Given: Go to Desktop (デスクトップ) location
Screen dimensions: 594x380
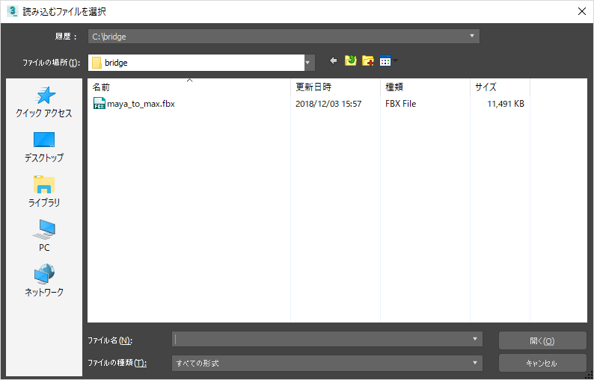Looking at the screenshot, I should pyautogui.click(x=44, y=147).
